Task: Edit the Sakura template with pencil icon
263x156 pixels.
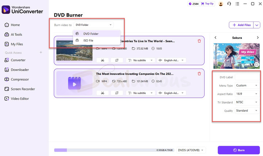Action: 256,65
